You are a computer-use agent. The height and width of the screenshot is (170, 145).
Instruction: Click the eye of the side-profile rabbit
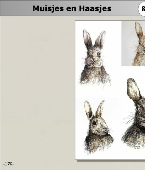[95, 123]
